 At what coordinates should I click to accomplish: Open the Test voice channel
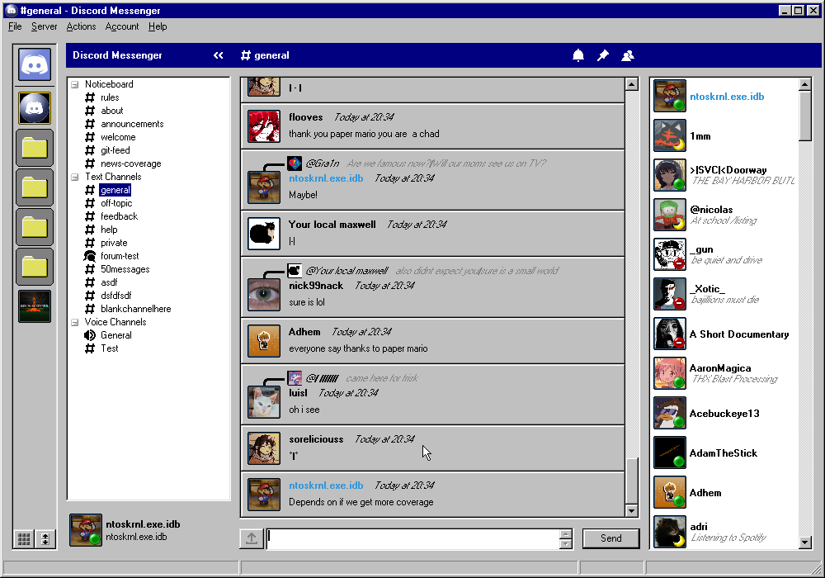pos(110,348)
